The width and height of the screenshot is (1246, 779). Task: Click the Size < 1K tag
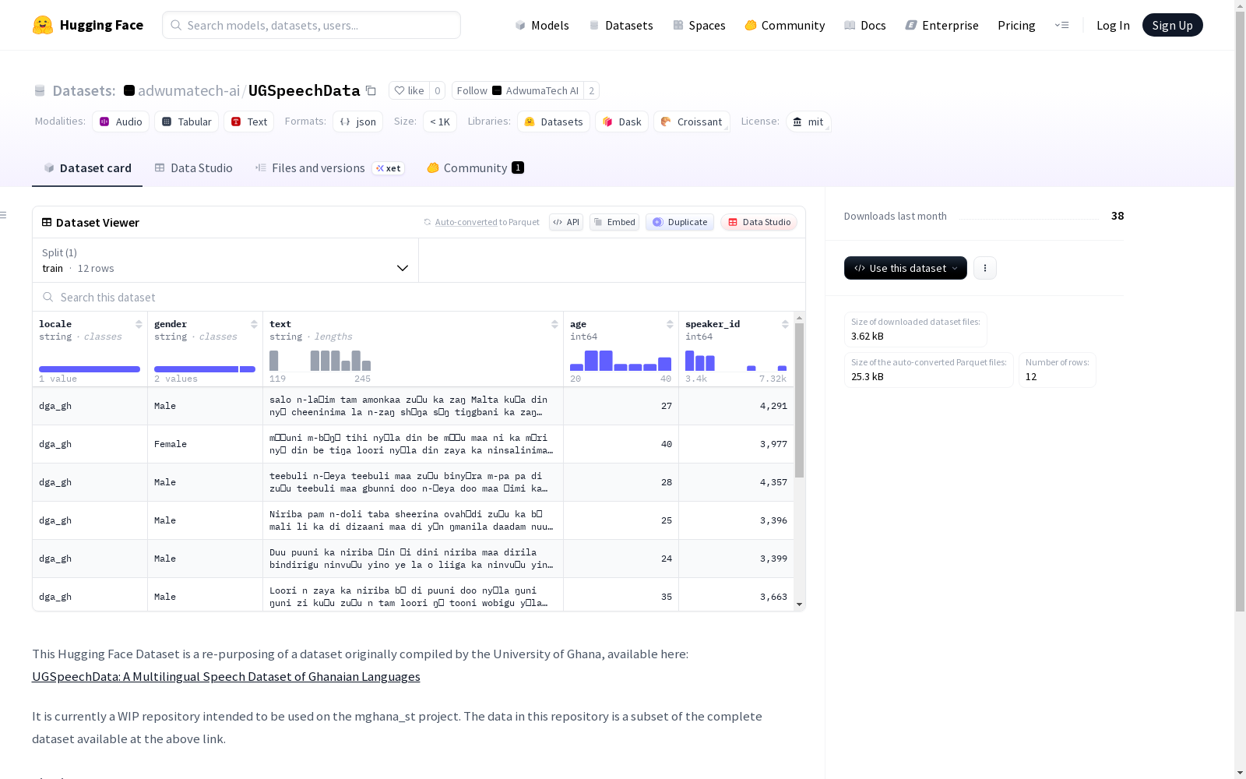pyautogui.click(x=440, y=122)
